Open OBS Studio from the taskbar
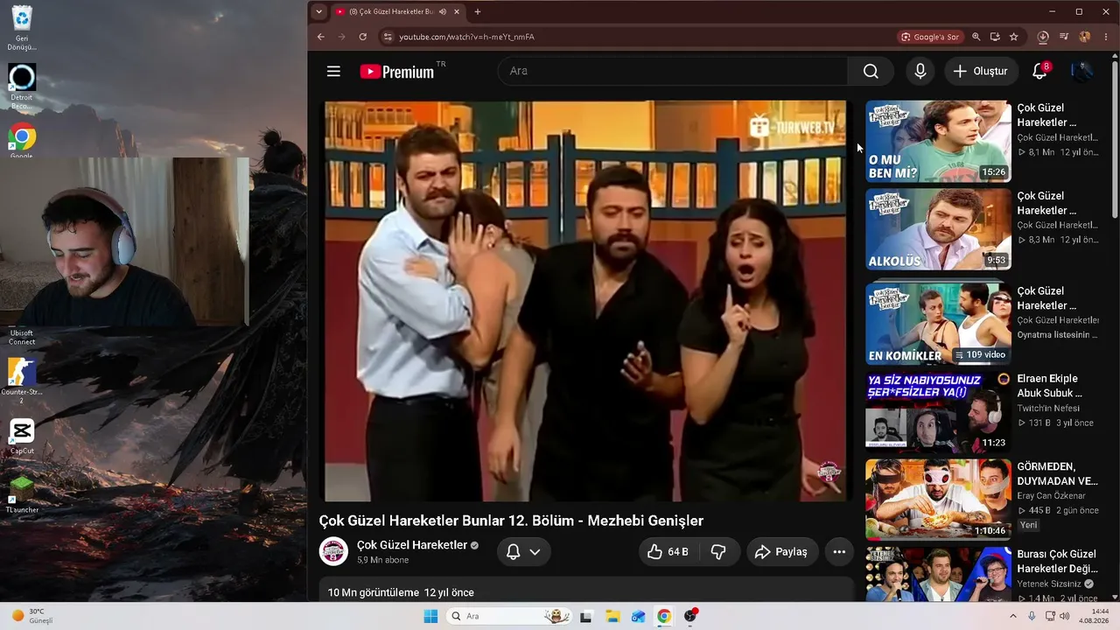The width and height of the screenshot is (1120, 630). (x=690, y=616)
